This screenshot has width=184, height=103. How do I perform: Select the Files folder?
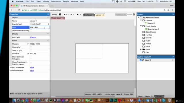point(147,52)
